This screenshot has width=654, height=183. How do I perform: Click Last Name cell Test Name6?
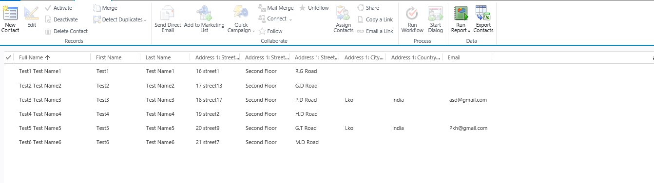160,142
